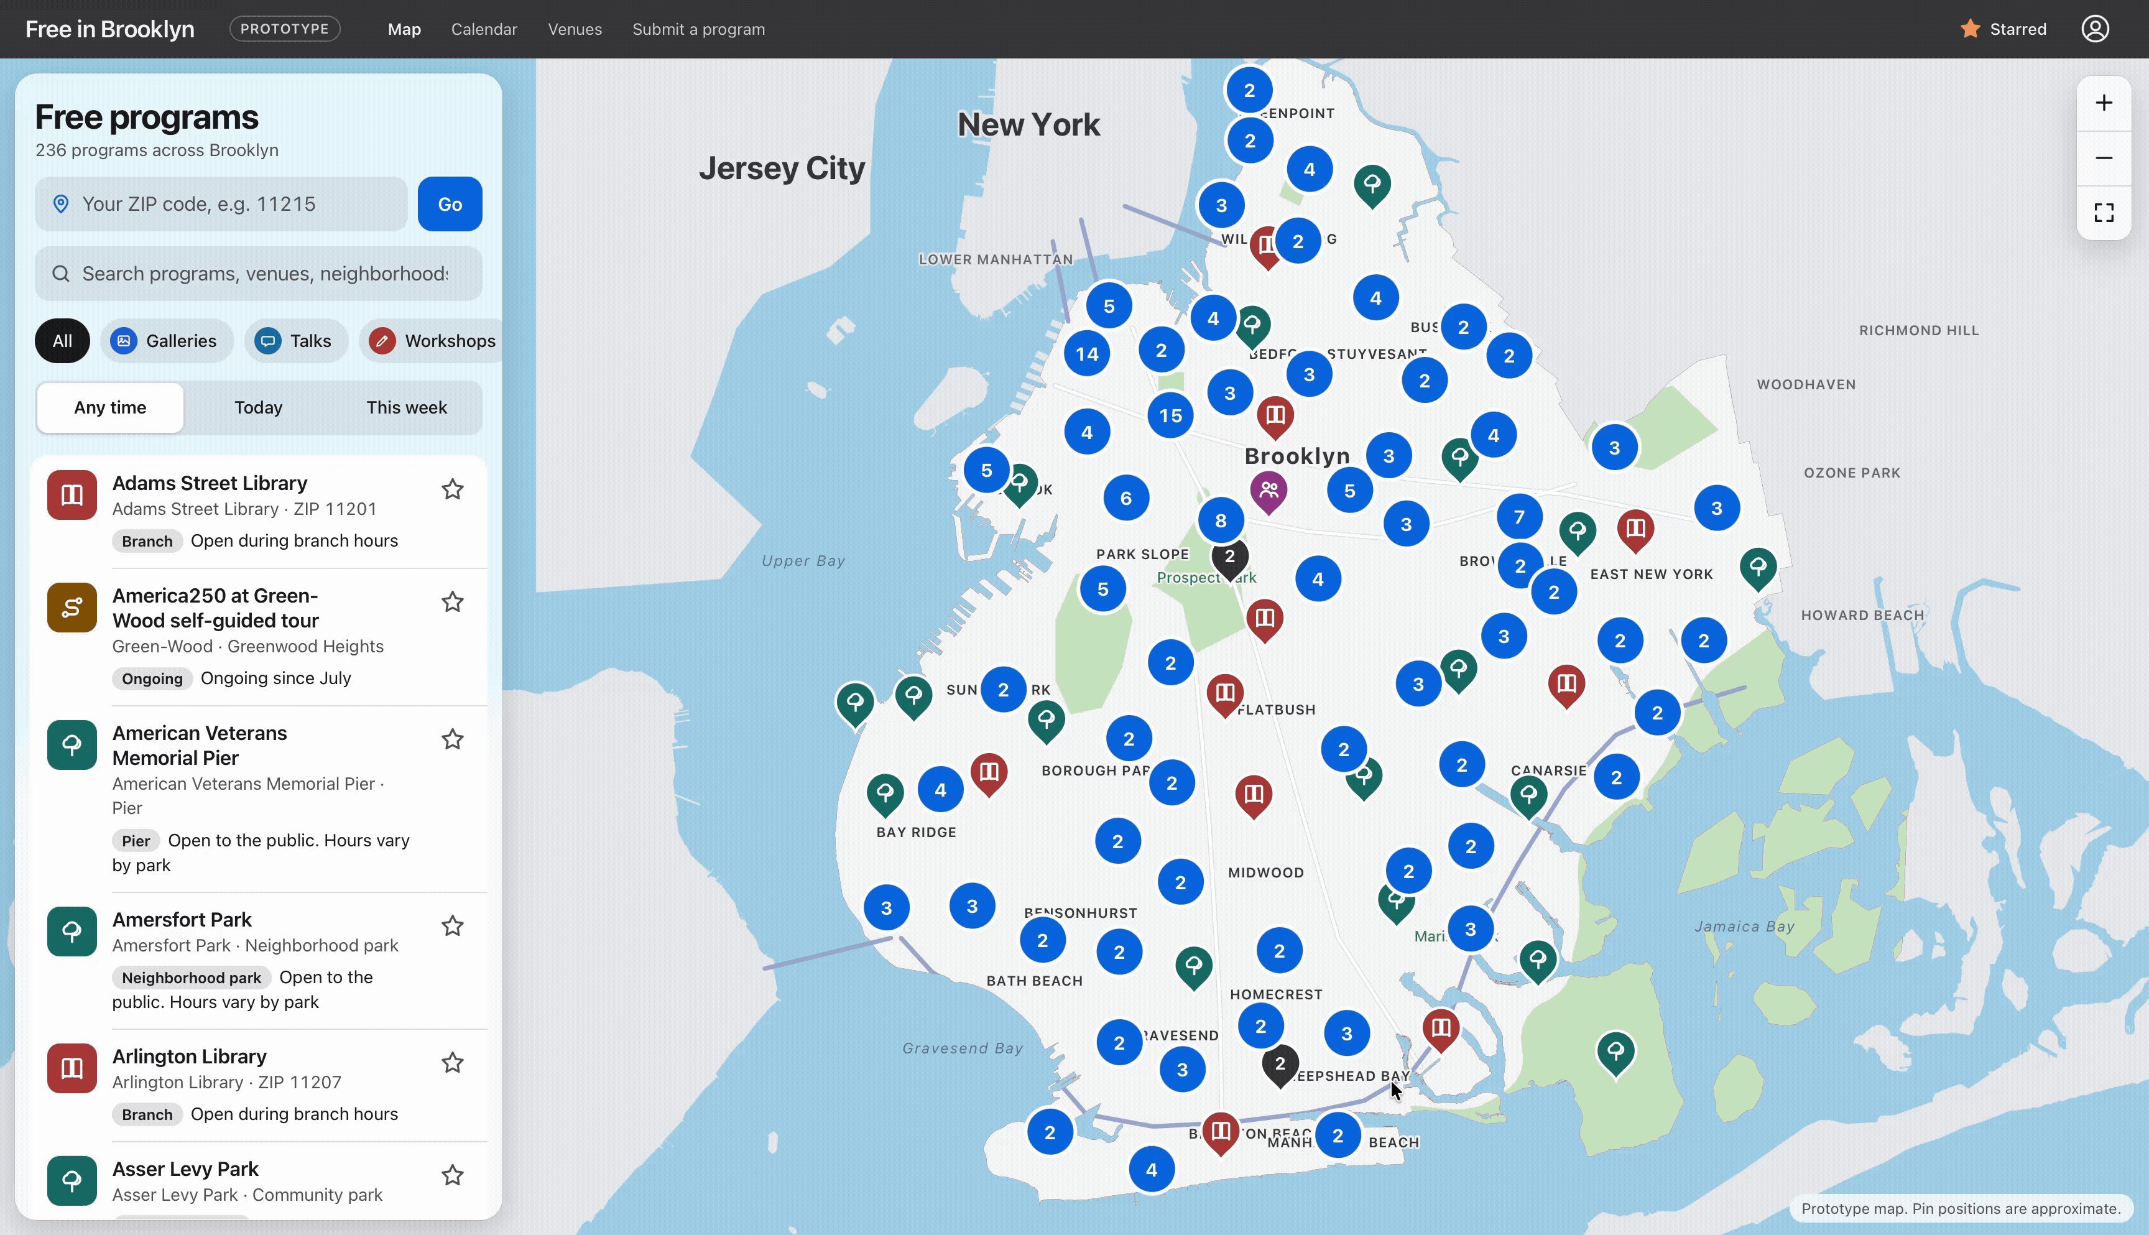This screenshot has width=2149, height=1235.
Task: Zoom out of the map
Action: coord(2103,158)
